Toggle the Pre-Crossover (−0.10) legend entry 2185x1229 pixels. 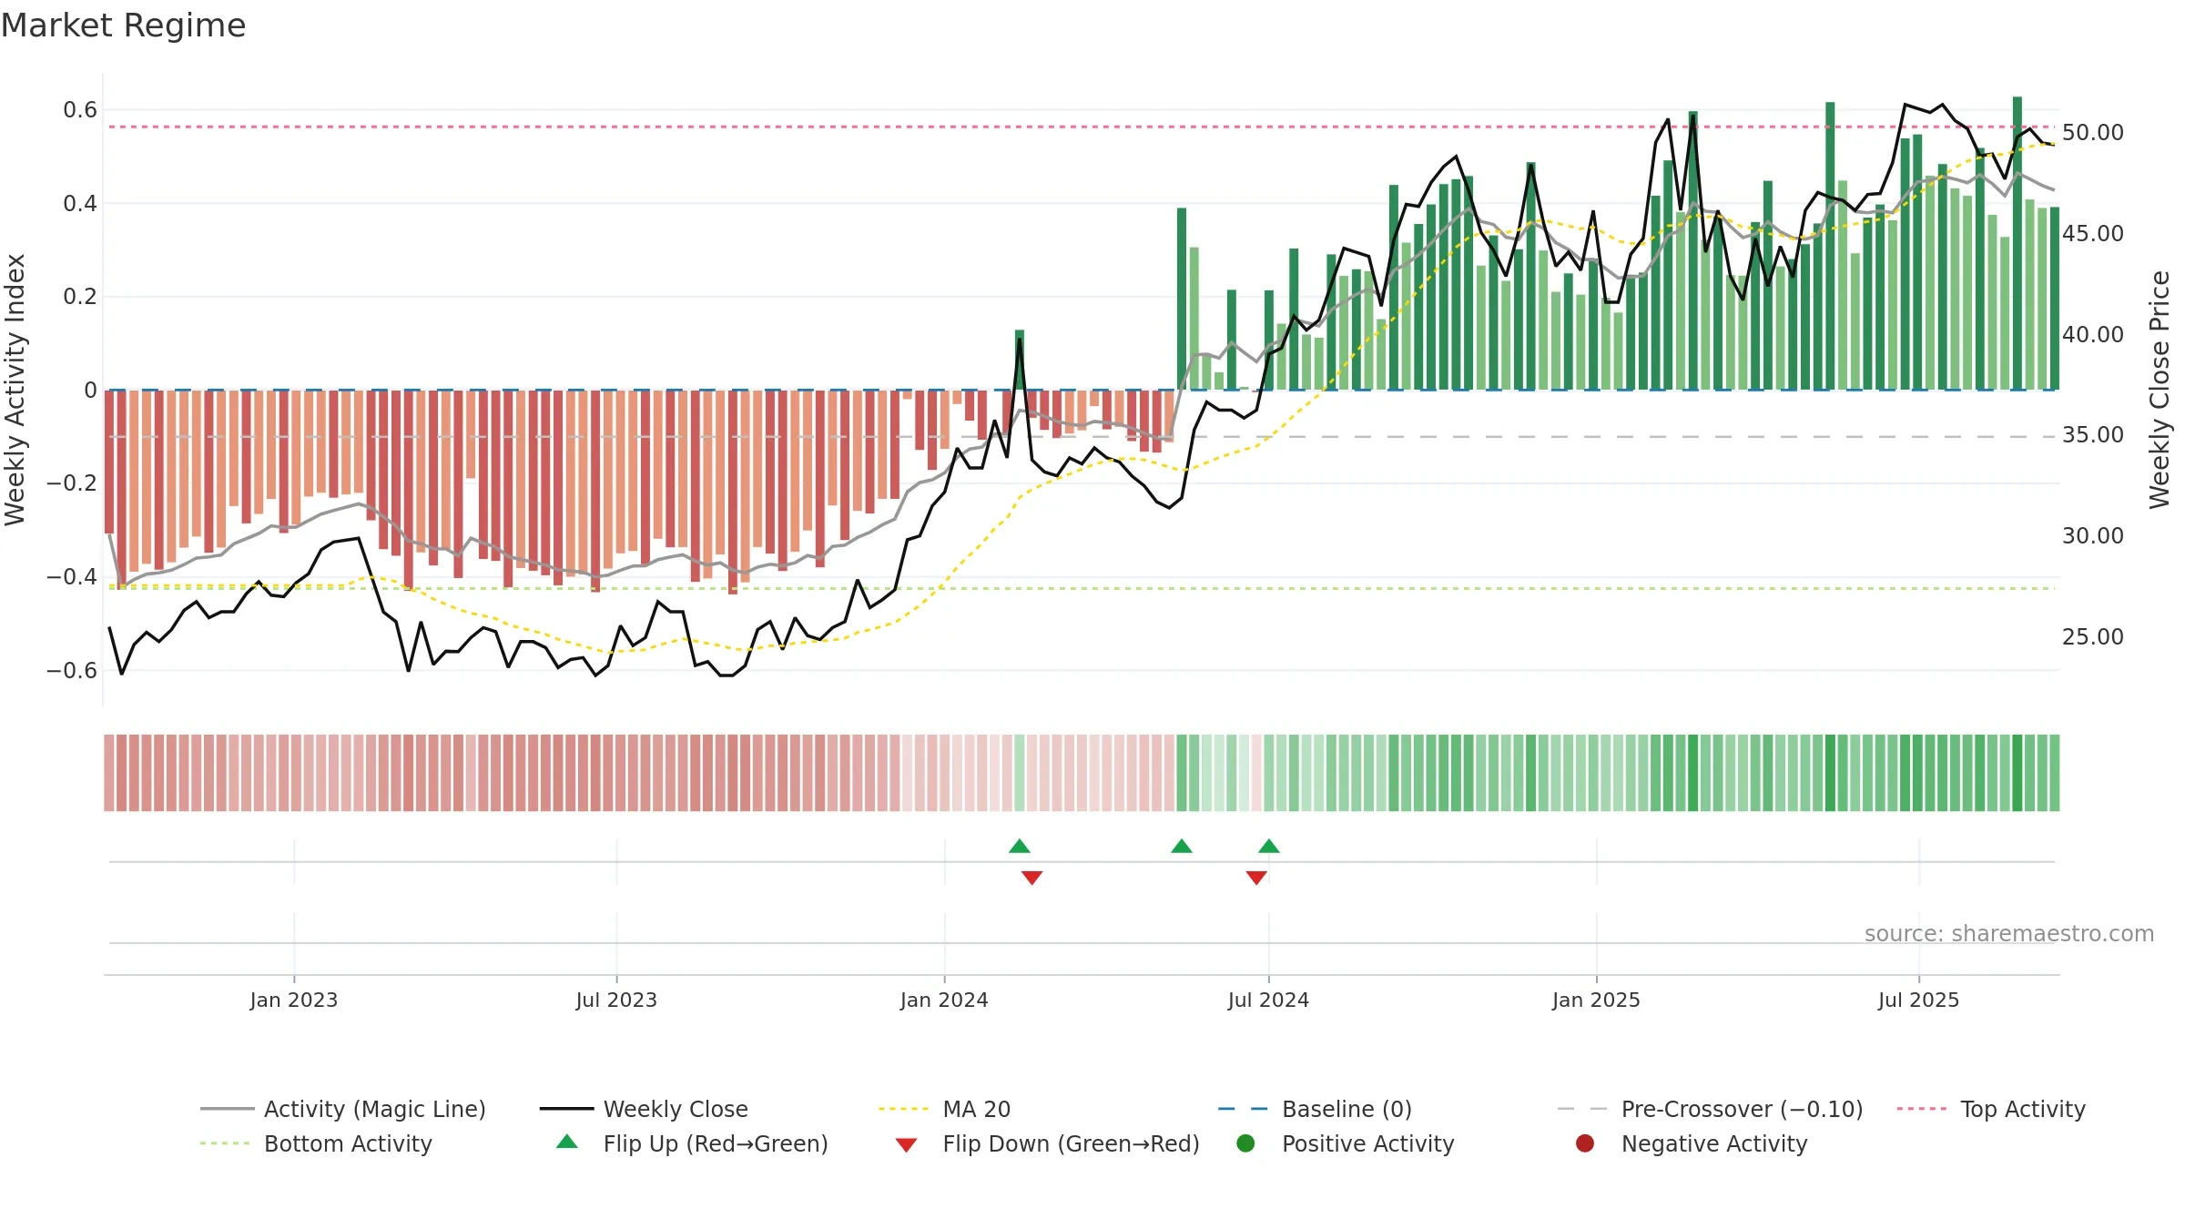pos(1710,1109)
